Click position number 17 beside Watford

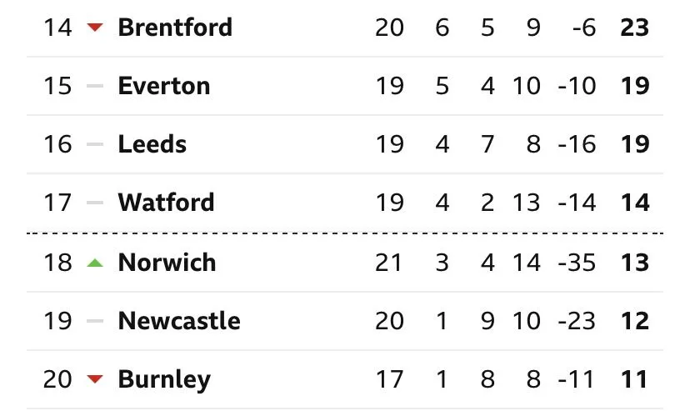57,203
